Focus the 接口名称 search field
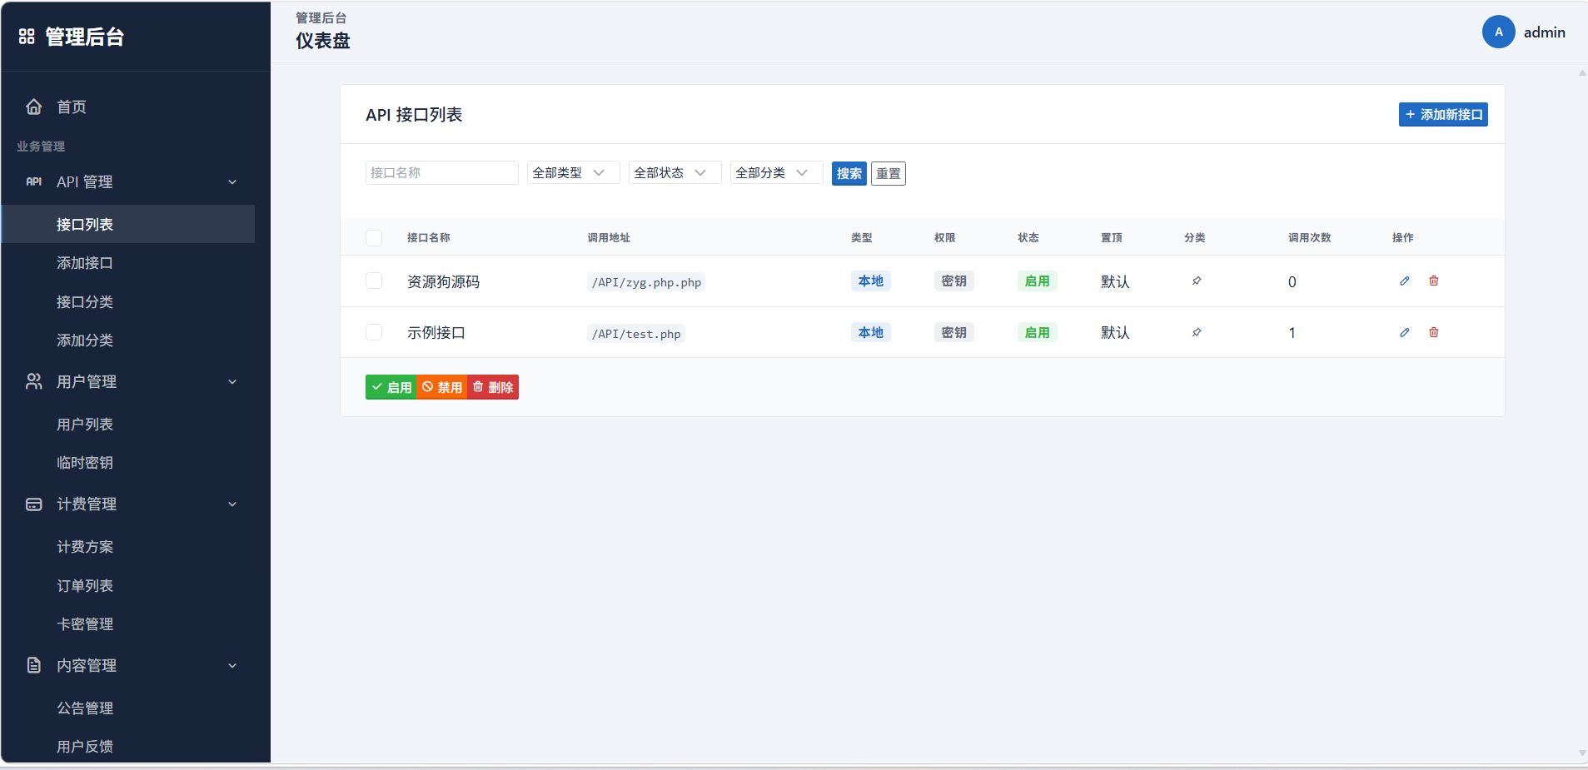Viewport: 1588px width, 770px height. 442,173
